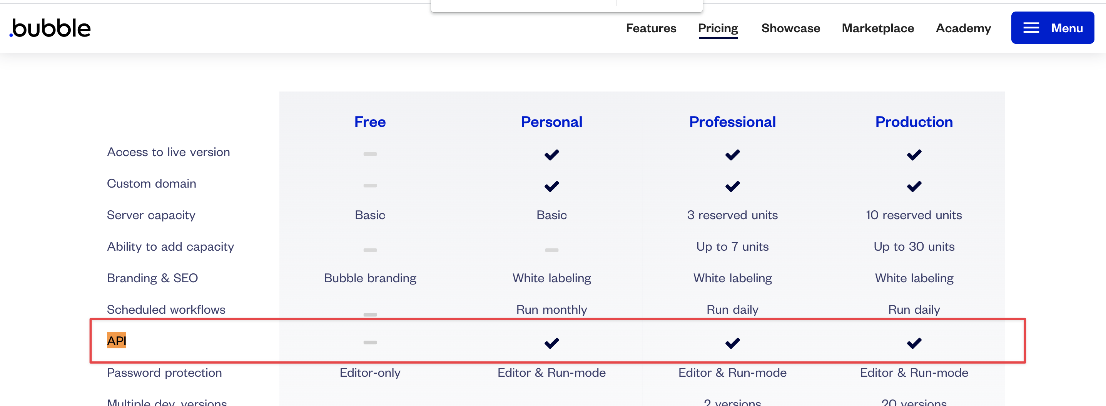Click the highlighted 'API' row label
Screen dimensions: 1106x406
(x=116, y=341)
